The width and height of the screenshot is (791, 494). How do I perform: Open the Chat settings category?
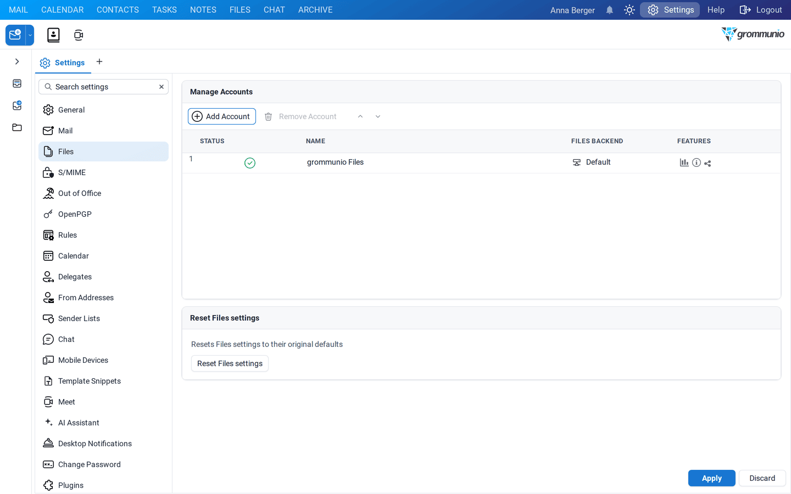[103, 339]
